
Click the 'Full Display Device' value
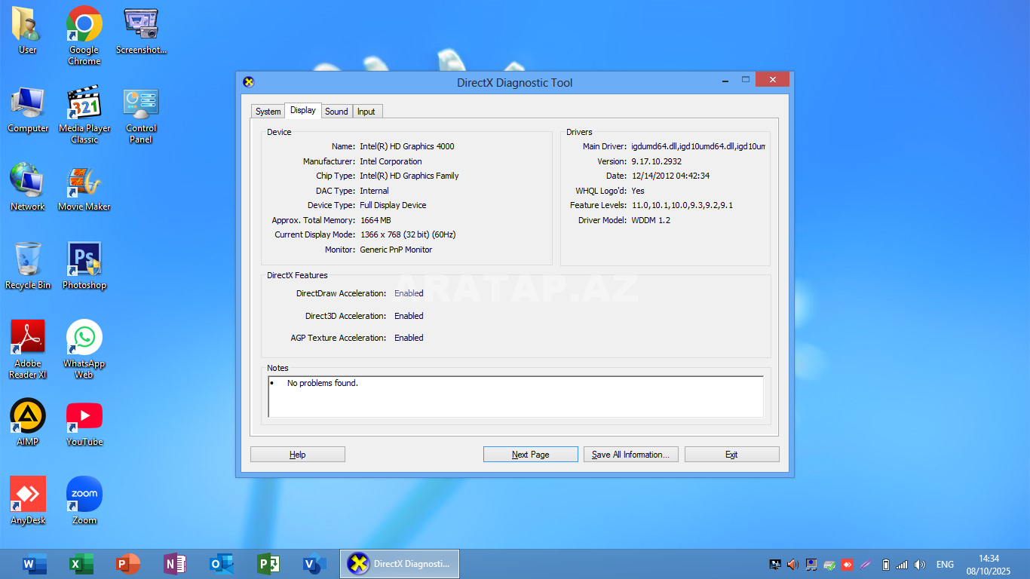(393, 205)
